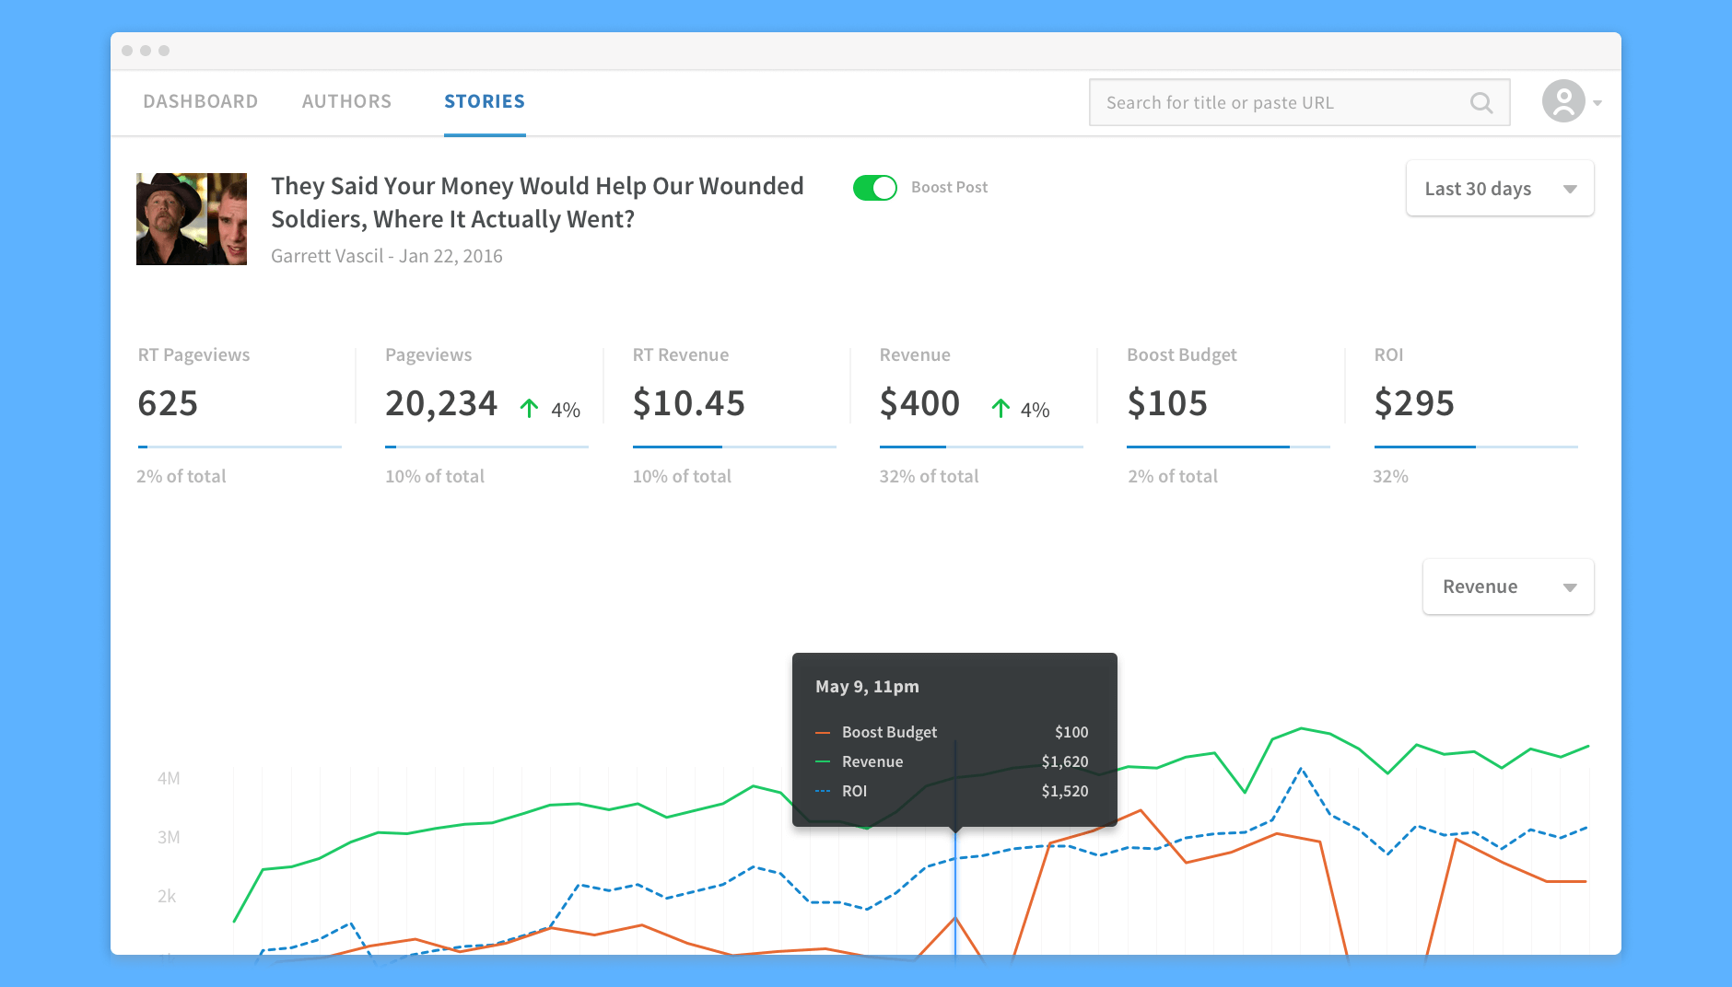Focus the title or URL search field
Image resolution: width=1732 pixels, height=987 pixels.
click(x=1281, y=103)
